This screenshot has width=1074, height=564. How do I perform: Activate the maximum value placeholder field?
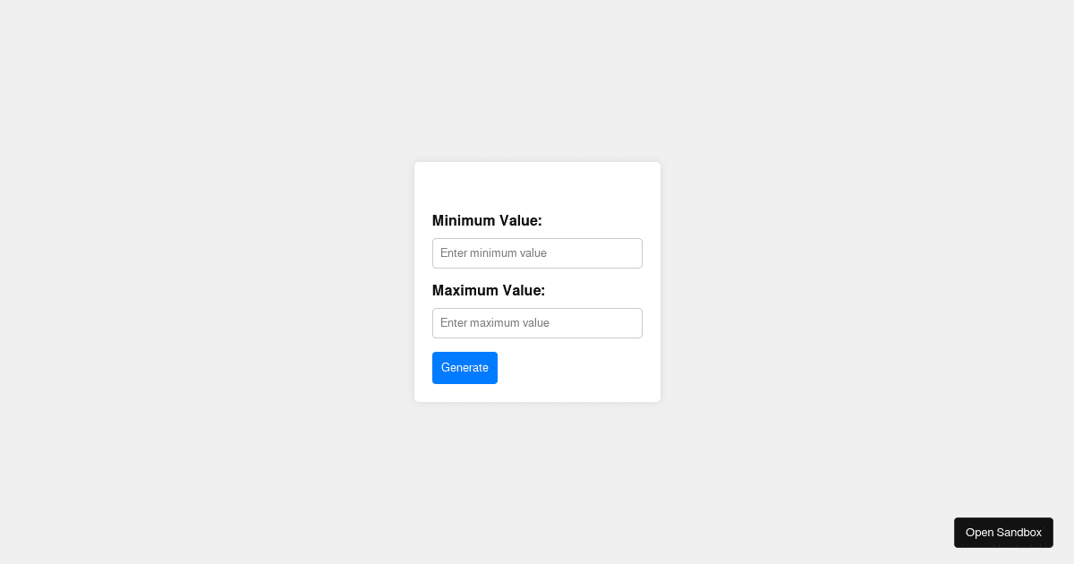537,323
